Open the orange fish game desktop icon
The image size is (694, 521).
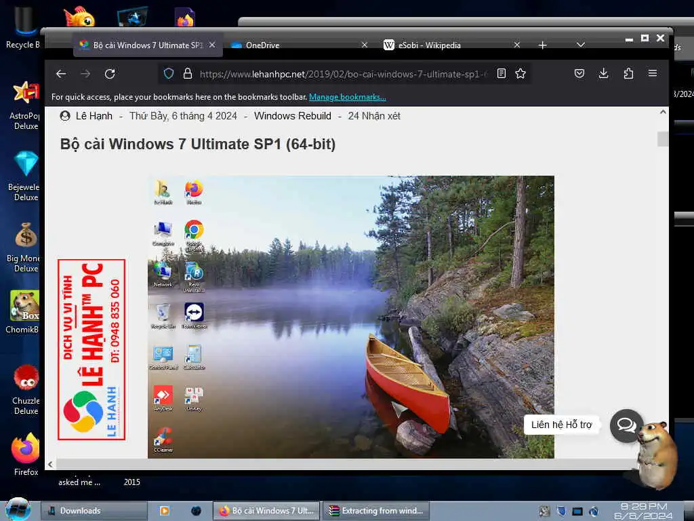79,17
